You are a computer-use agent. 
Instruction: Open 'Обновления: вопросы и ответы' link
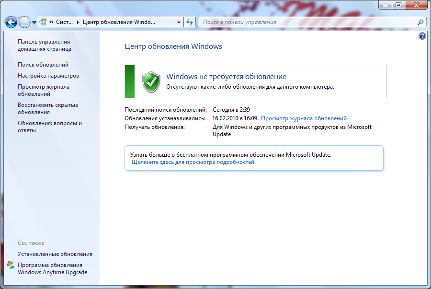coord(50,127)
